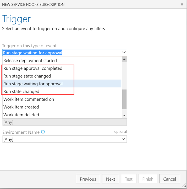Select "Run state changed" event
The width and height of the screenshot is (187, 189).
point(21,92)
